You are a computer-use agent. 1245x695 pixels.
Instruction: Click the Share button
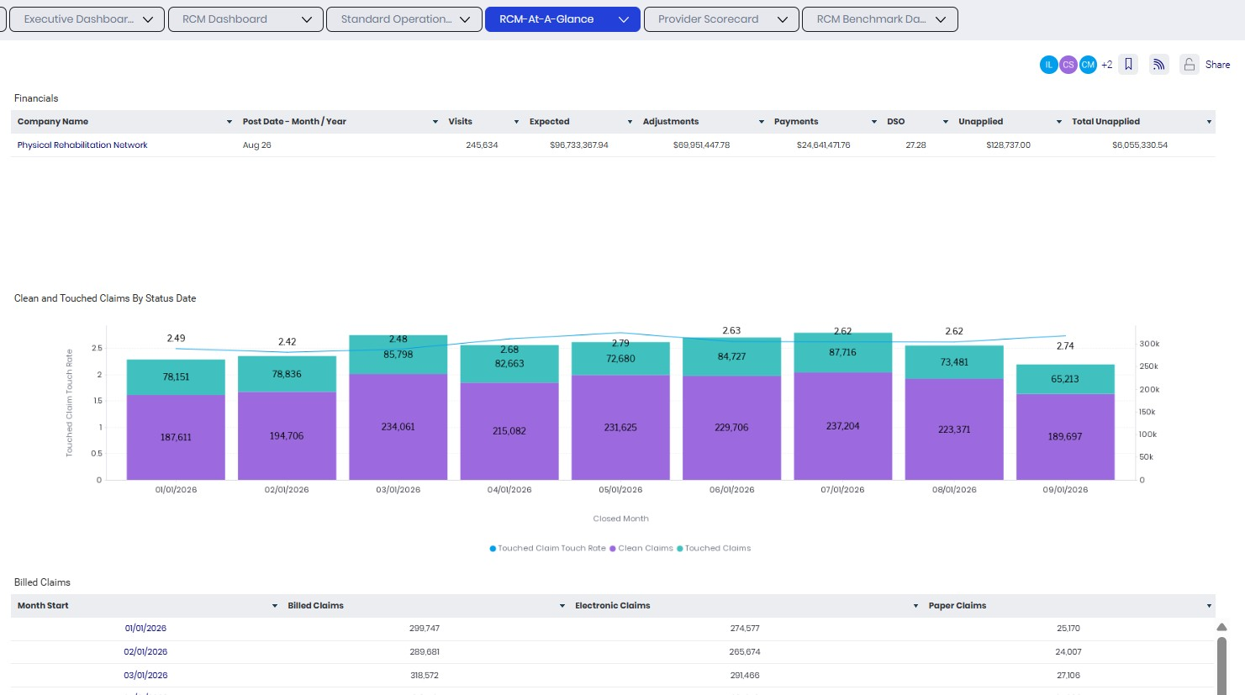pos(1217,65)
